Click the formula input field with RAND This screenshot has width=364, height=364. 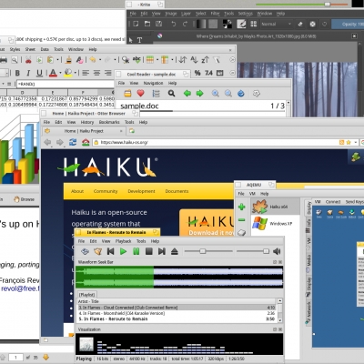(65, 84)
